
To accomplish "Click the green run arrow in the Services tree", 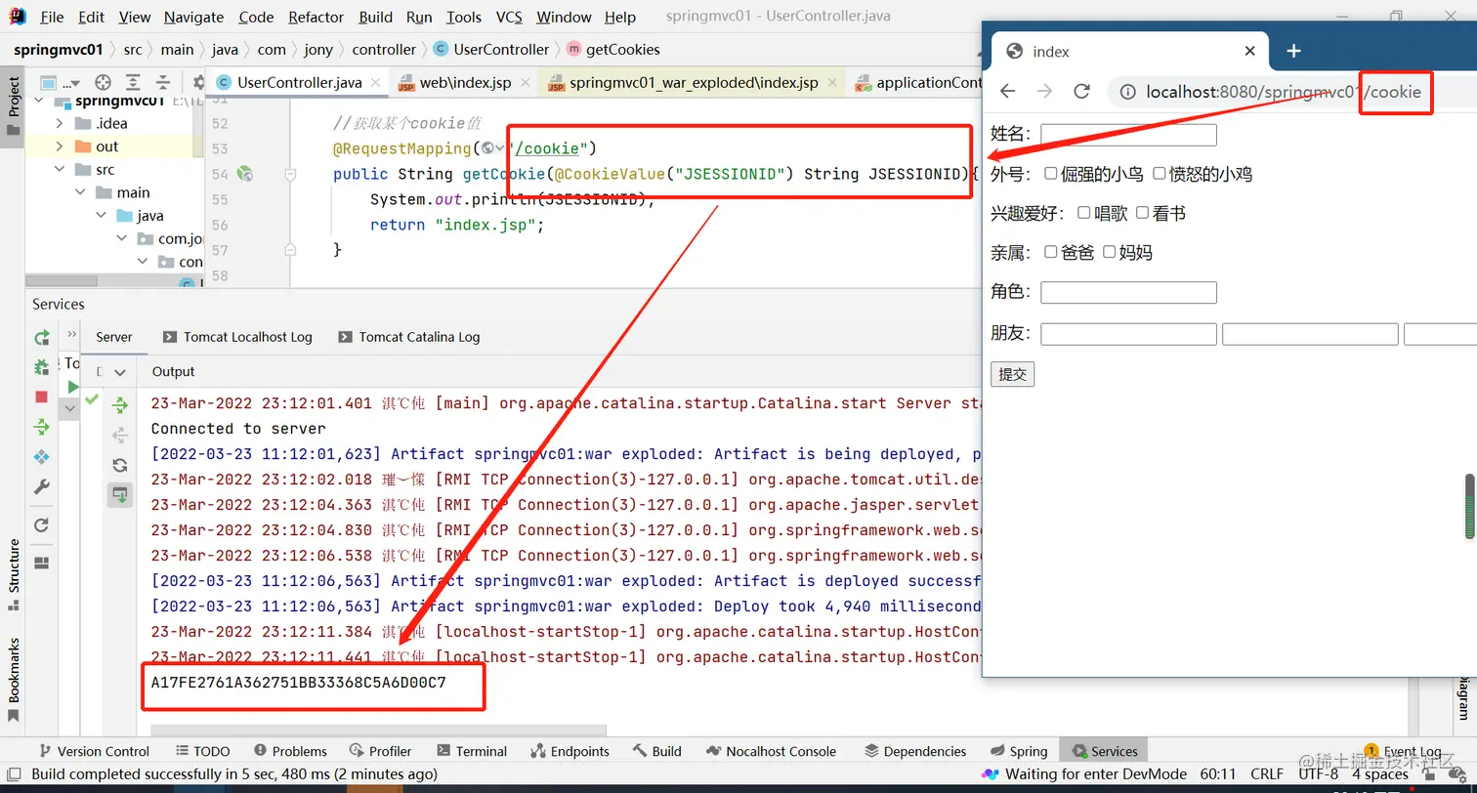I will point(72,387).
